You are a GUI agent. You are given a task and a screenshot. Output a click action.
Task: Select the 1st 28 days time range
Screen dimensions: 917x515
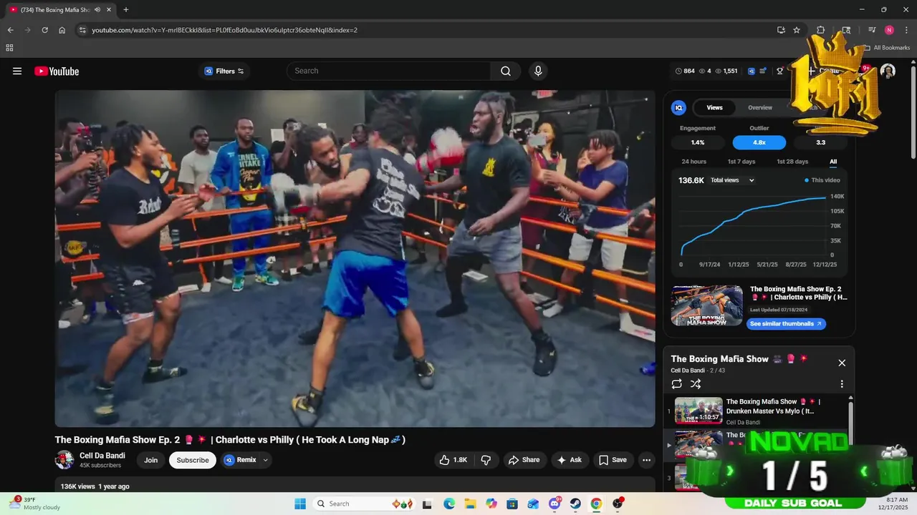coord(792,162)
